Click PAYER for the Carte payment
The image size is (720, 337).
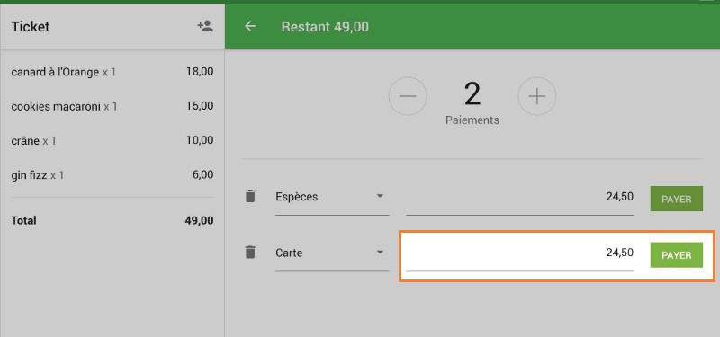(677, 255)
